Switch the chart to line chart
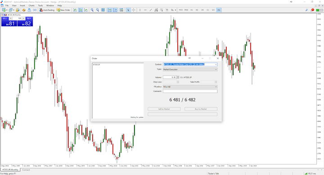This screenshot has width=324, height=175. click(x=86, y=10)
